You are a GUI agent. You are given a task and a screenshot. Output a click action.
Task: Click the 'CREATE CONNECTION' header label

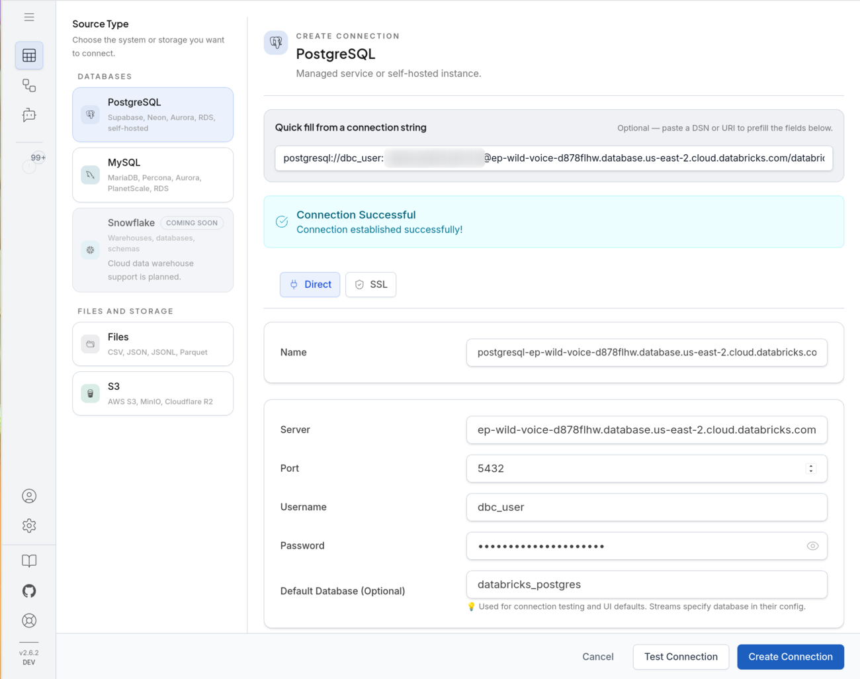348,36
